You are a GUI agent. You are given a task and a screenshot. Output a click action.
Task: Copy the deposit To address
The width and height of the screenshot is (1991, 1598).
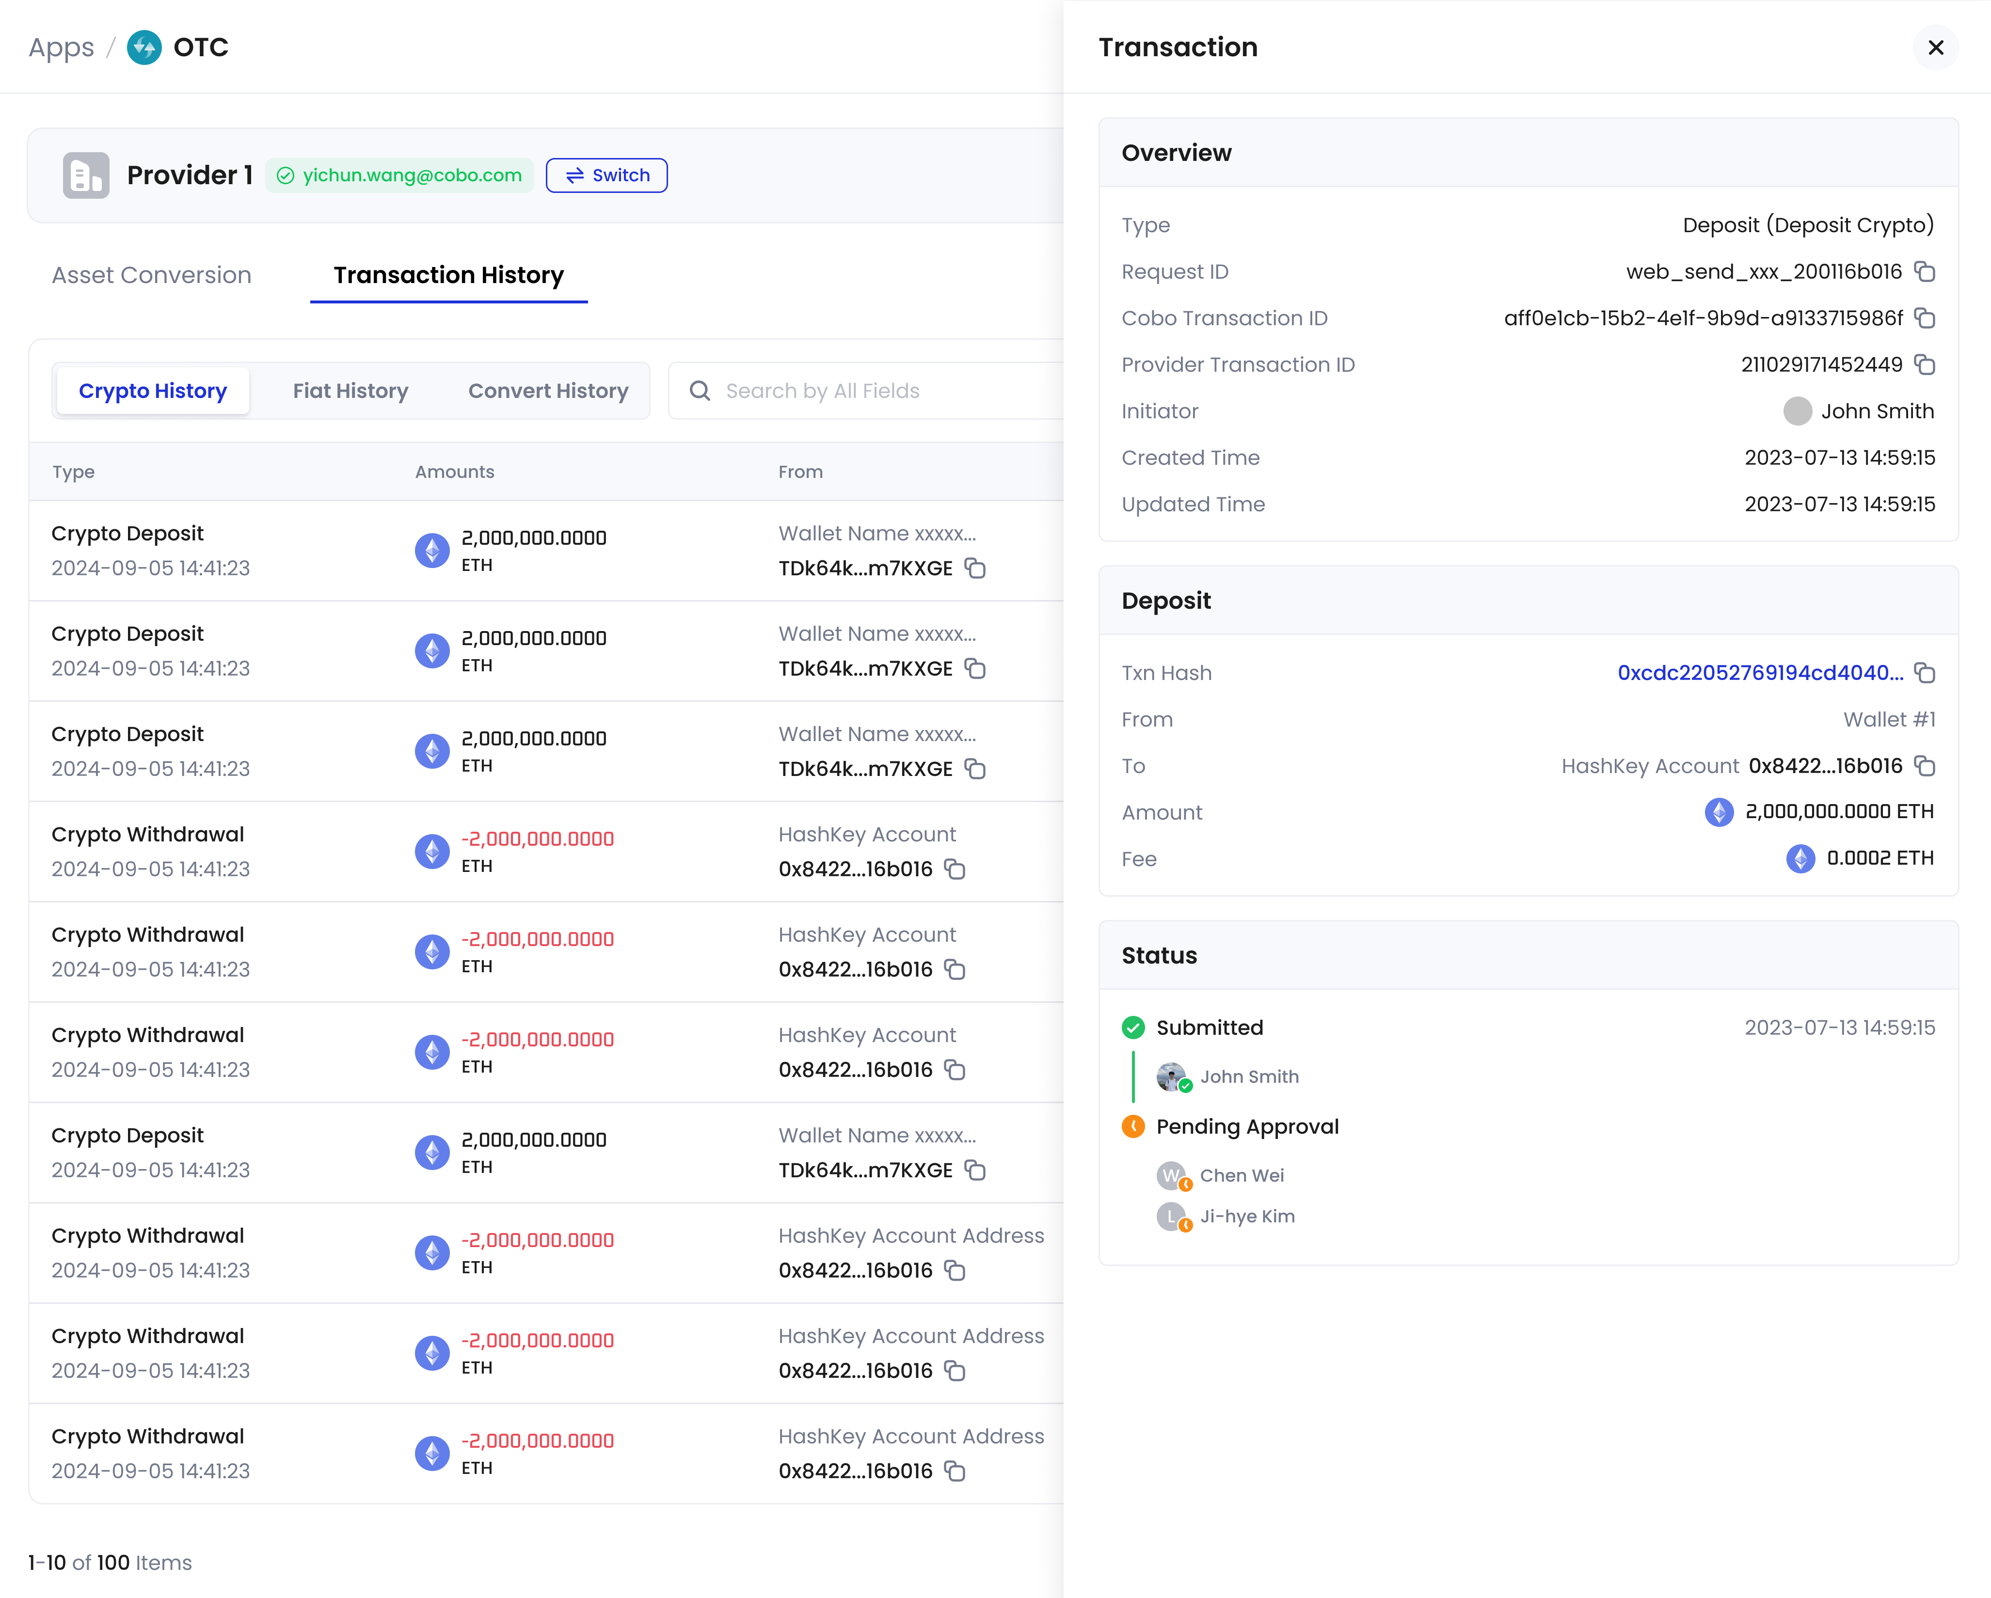1925,766
